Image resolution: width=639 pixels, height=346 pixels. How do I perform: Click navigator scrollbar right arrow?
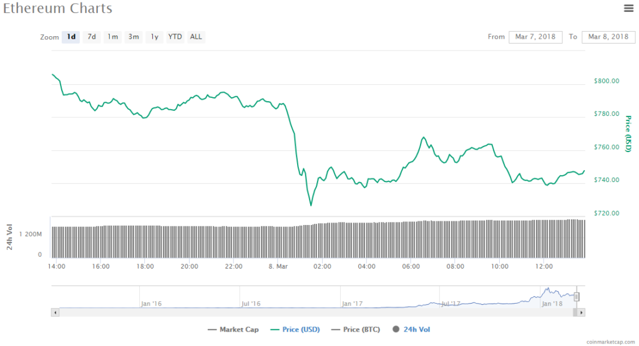coord(582,312)
